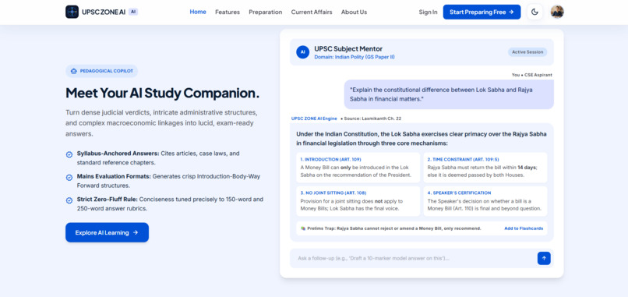Viewport: 628px width, 297px height.
Task: Click Add to Flashcards link
Action: tap(524, 228)
